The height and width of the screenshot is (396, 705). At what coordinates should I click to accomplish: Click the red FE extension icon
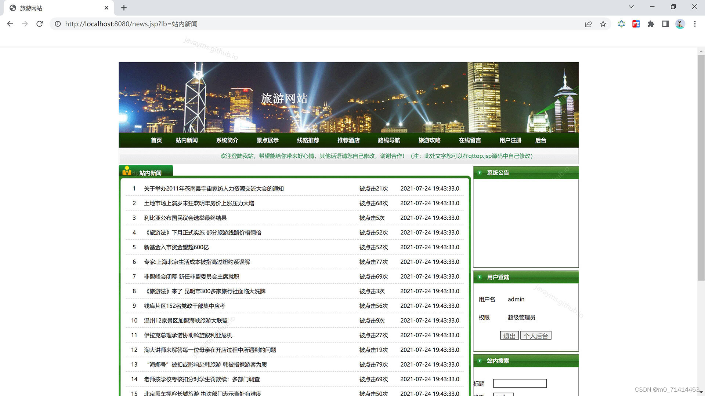pyautogui.click(x=636, y=24)
